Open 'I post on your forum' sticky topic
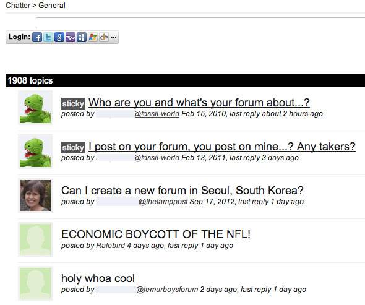The width and height of the screenshot is (365, 305). (x=222, y=147)
